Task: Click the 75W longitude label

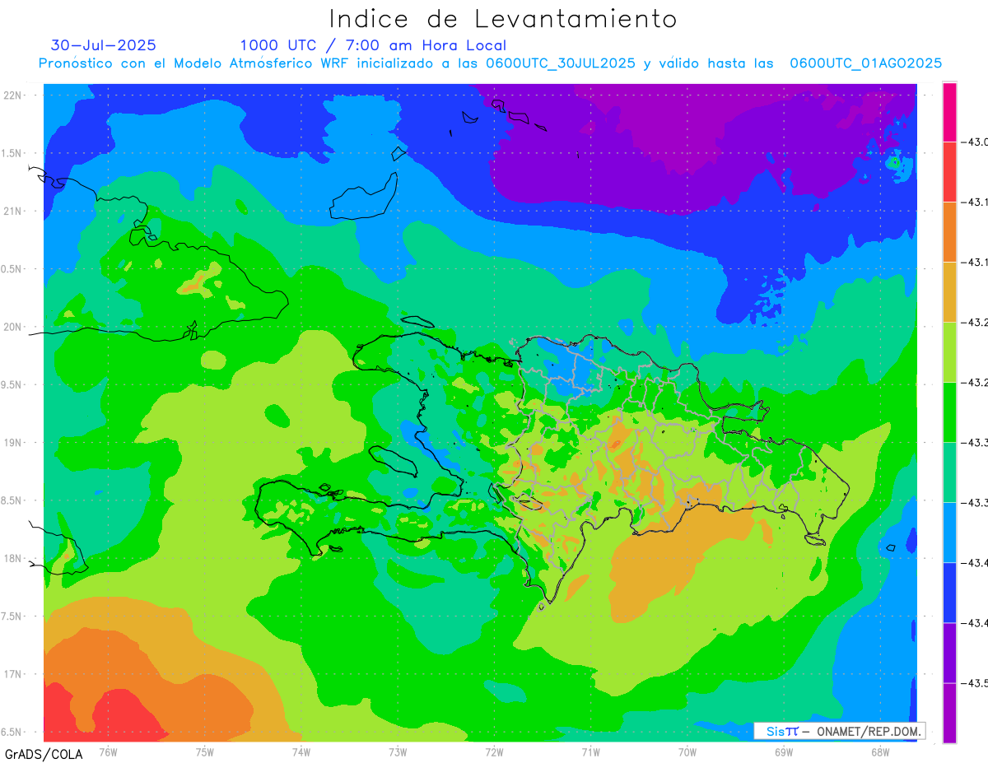Action: tap(205, 751)
